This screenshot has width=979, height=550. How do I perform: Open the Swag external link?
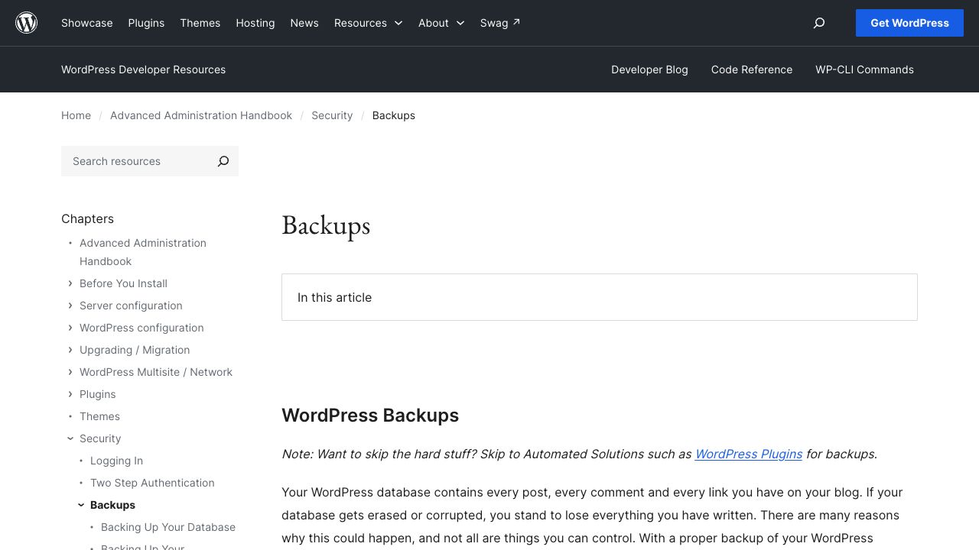click(500, 23)
